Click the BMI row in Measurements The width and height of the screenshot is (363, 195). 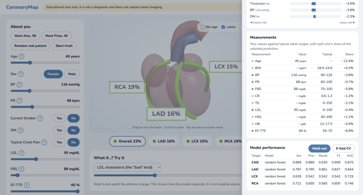click(x=302, y=68)
